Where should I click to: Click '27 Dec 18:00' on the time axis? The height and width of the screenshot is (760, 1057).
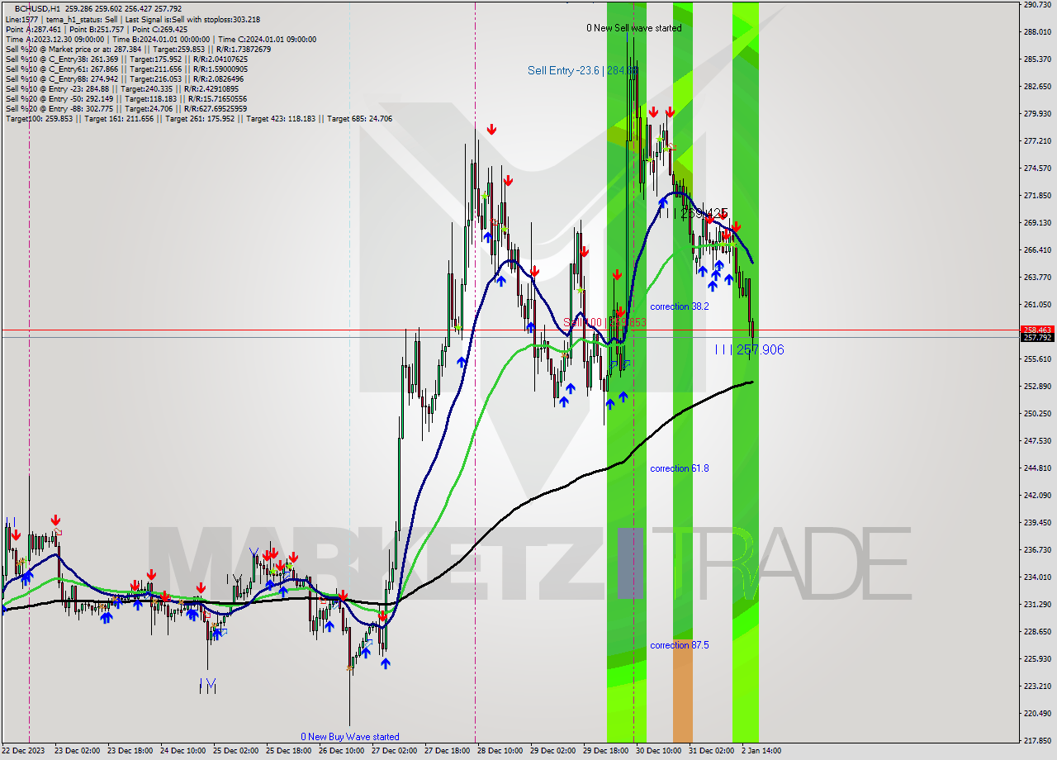[x=449, y=751]
